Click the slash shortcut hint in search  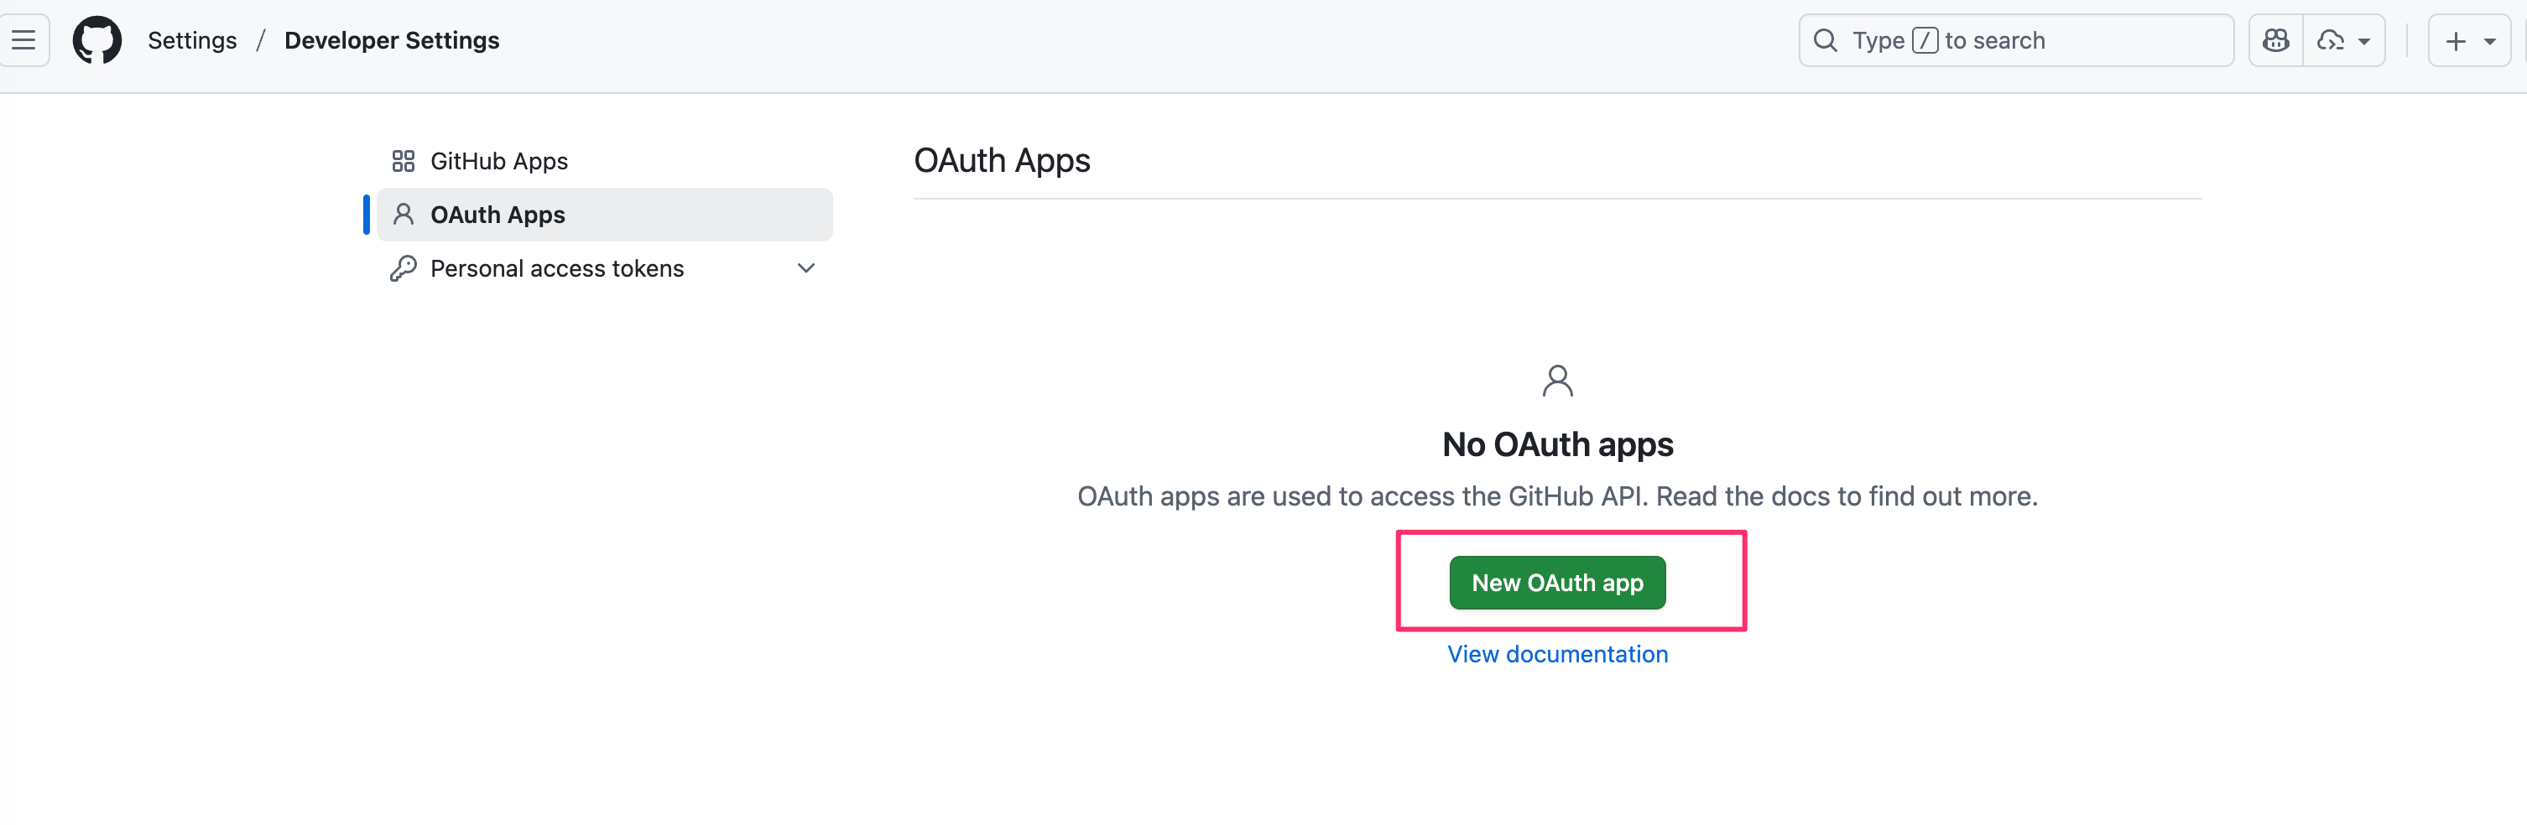1925,40
